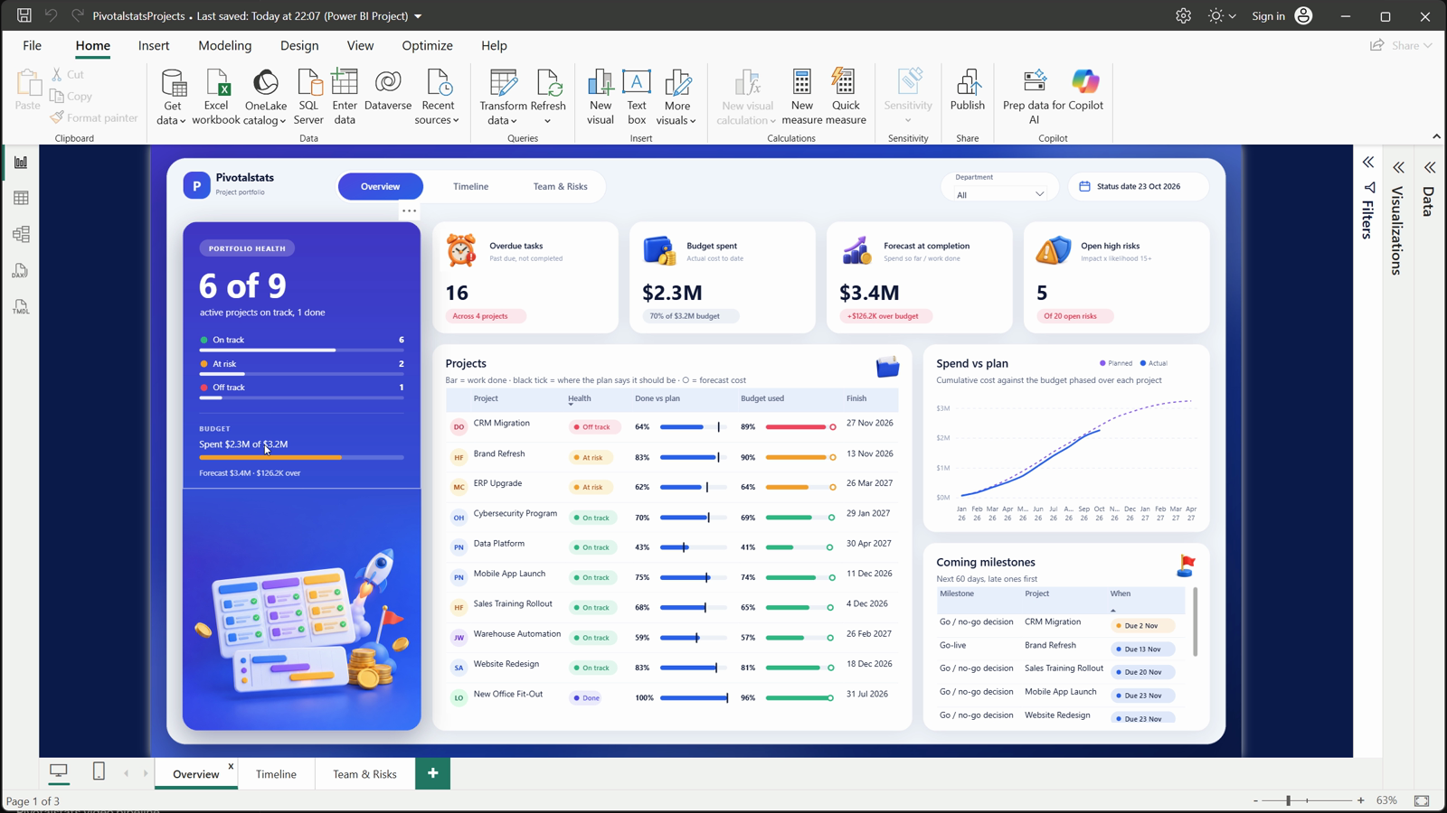Viewport: 1447px width, 813px height.
Task: Click the SQL Server icon
Action: click(x=308, y=97)
